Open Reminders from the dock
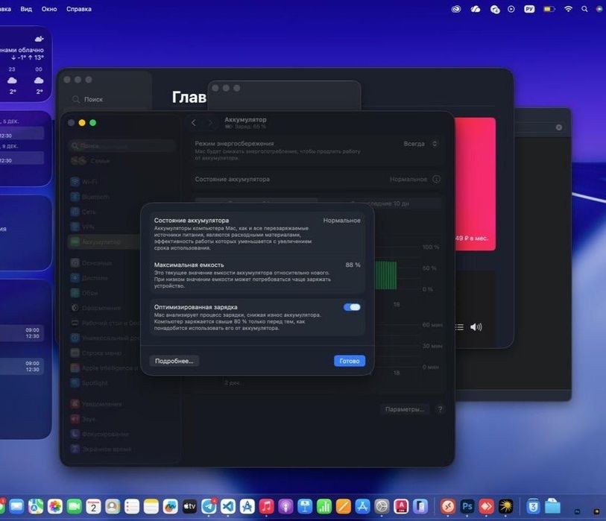The image size is (606, 521). [x=132, y=506]
